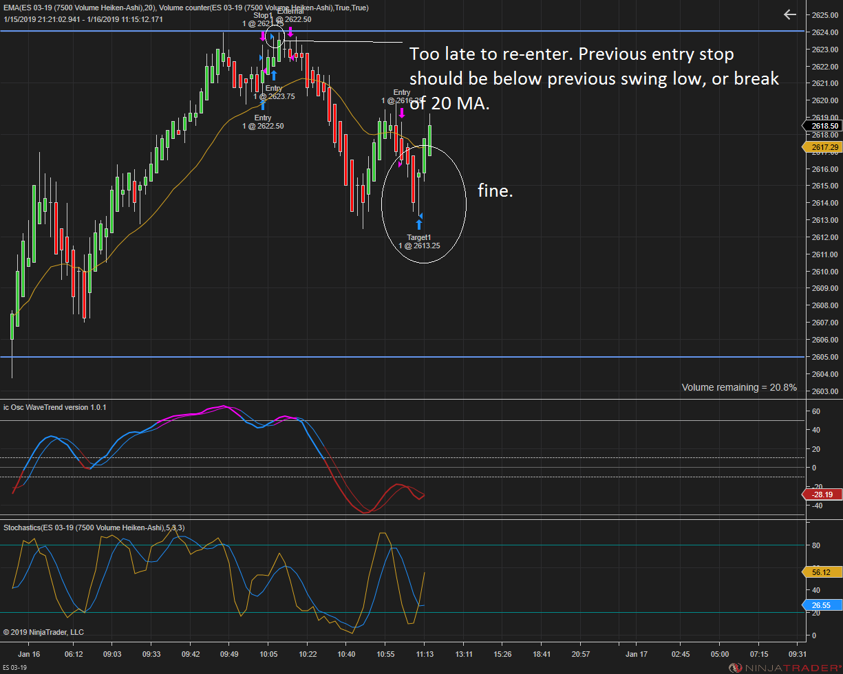The width and height of the screenshot is (843, 674).
Task: Click the 06:12 time axis label
Action: pyautogui.click(x=73, y=654)
